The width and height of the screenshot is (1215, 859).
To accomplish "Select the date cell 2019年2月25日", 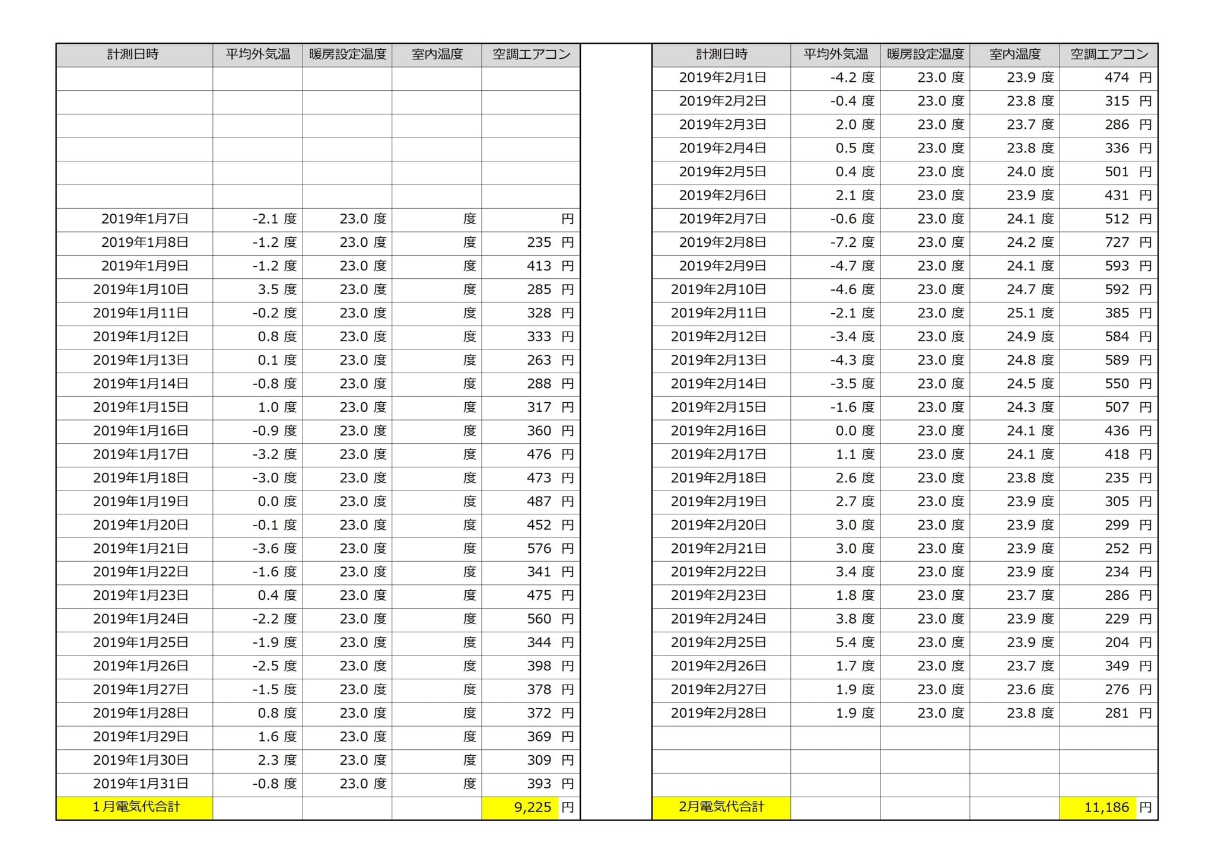I will coord(721,643).
